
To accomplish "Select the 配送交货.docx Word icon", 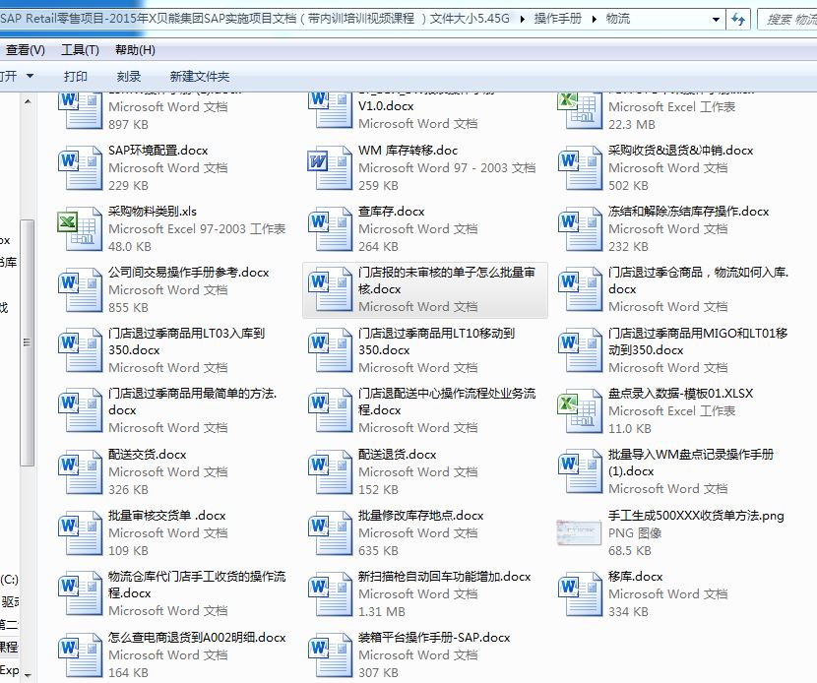I will coord(80,472).
